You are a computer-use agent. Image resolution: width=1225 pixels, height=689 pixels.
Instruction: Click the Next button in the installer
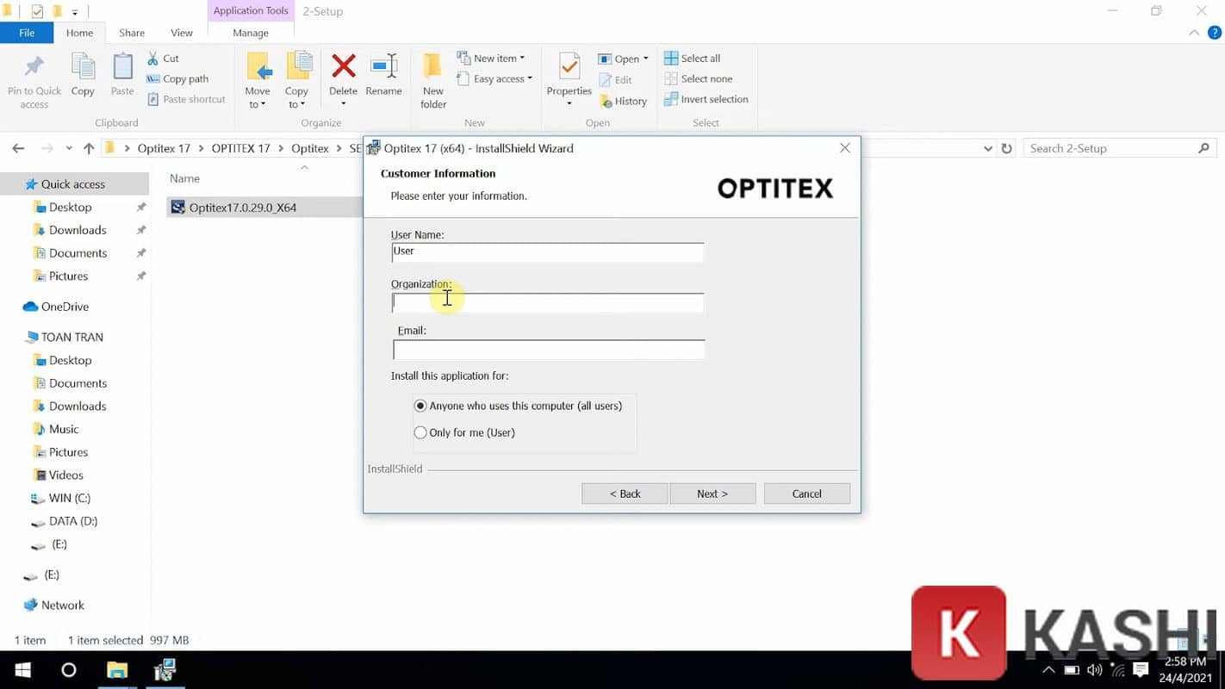coord(712,493)
